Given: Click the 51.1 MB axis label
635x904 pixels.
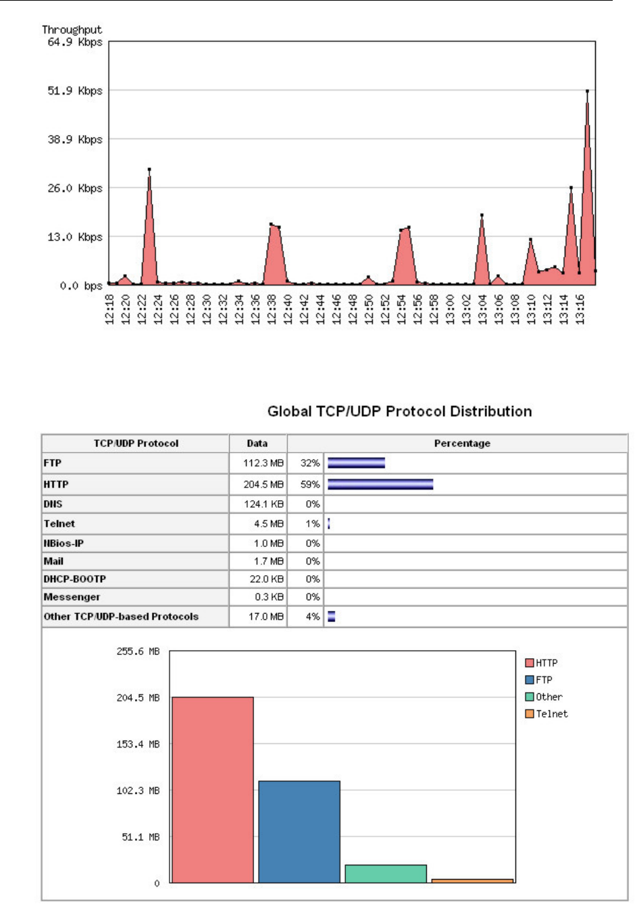Looking at the screenshot, I should pos(141,837).
